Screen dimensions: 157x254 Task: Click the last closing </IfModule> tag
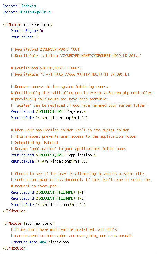pos(14,248)
